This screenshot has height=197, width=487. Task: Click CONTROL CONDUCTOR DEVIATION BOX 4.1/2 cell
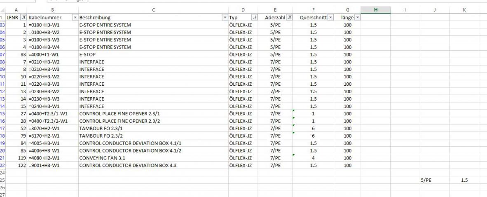(153, 150)
